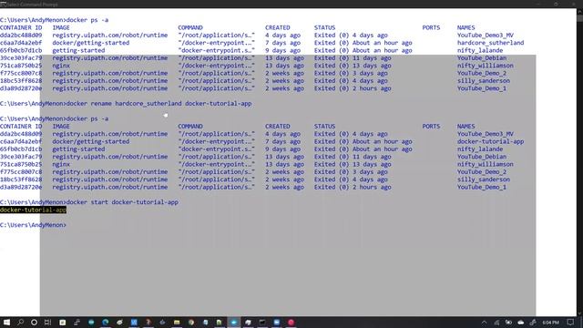This screenshot has width=583, height=328.
Task: Open the network status tray icon
Action: coord(496,323)
